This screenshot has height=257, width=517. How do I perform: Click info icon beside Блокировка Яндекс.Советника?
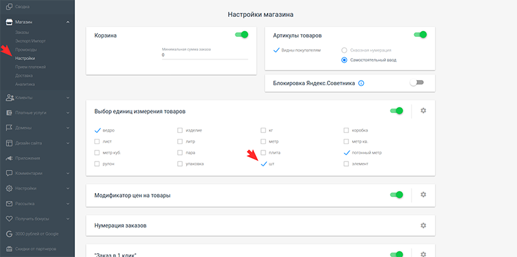(x=361, y=83)
